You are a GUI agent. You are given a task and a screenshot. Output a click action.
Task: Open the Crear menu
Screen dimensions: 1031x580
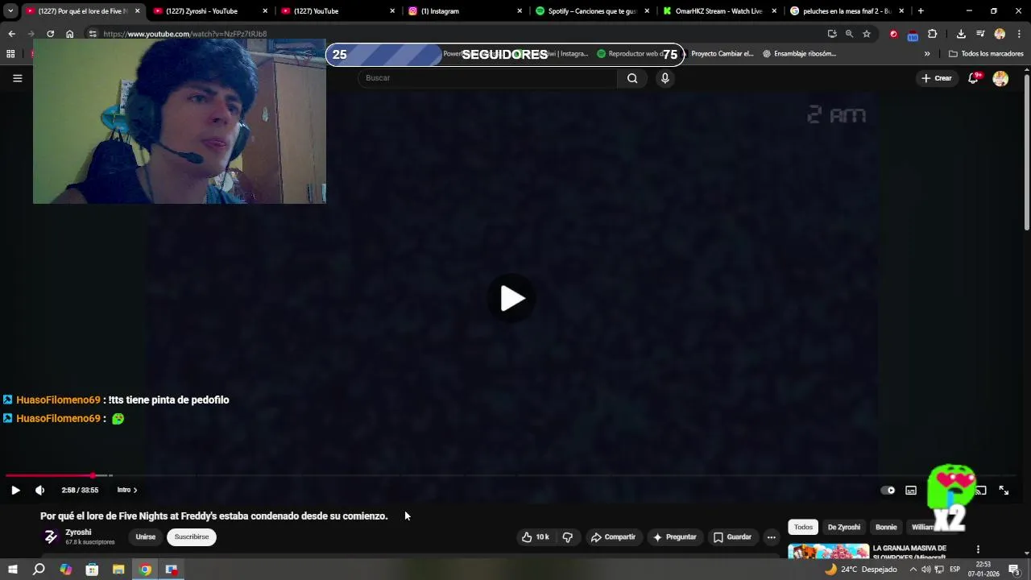pos(937,78)
